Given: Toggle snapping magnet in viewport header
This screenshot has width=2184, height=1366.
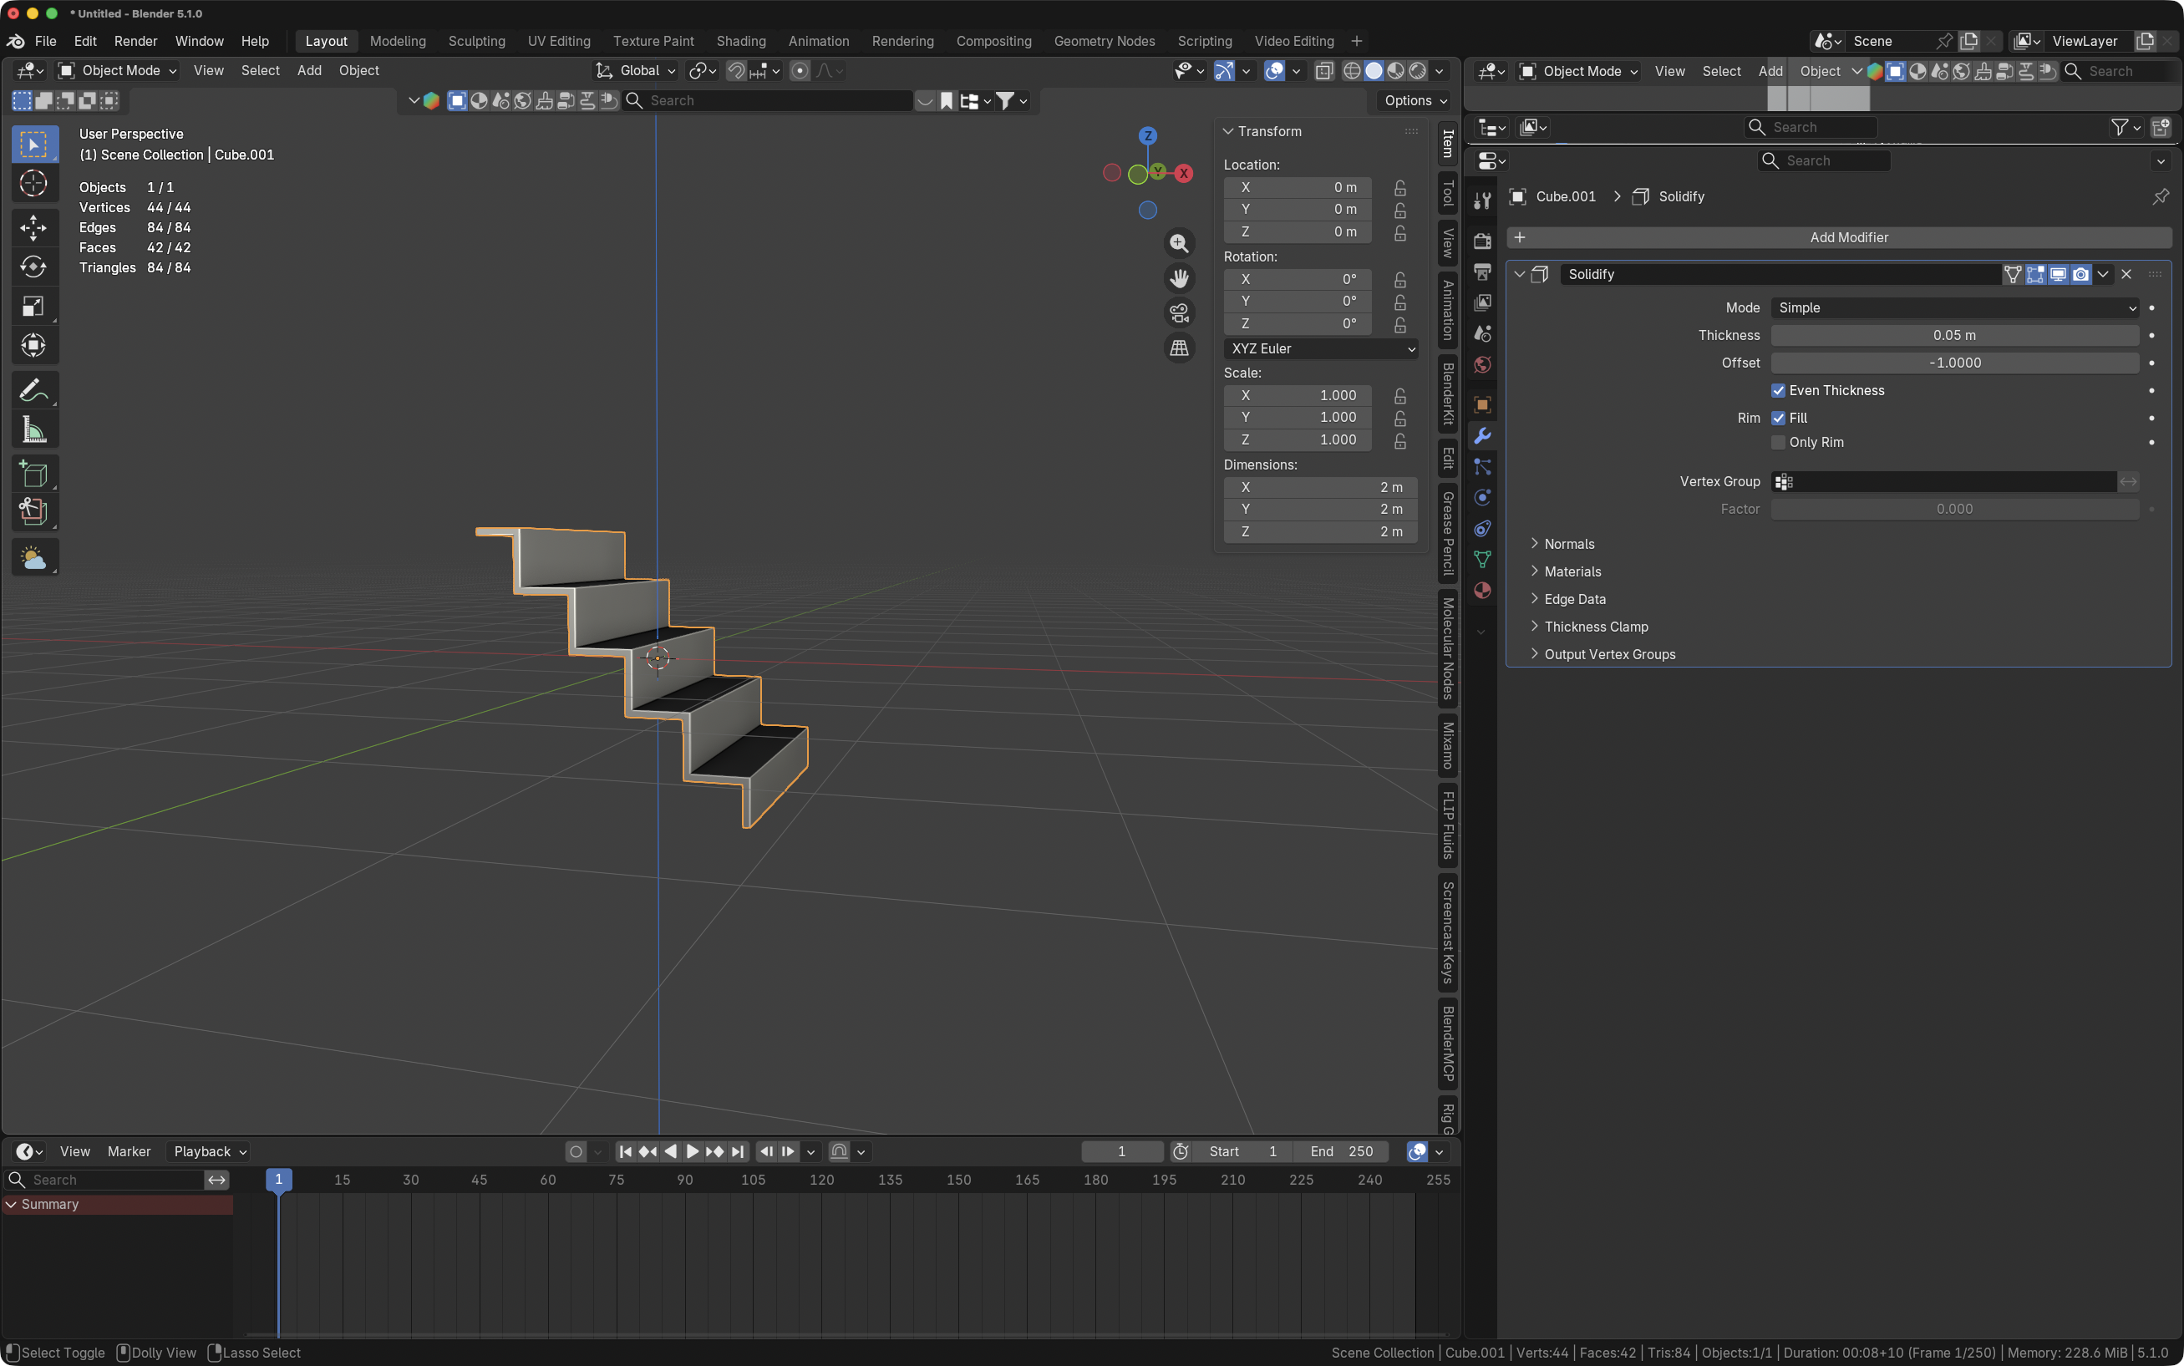Looking at the screenshot, I should [x=736, y=70].
